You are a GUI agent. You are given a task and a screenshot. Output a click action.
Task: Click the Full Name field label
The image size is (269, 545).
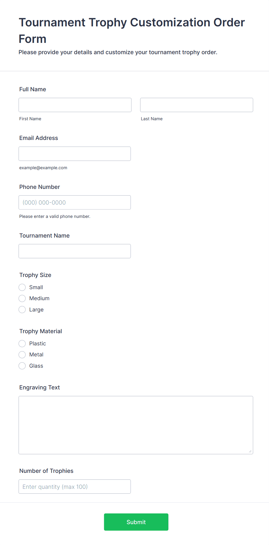click(x=33, y=89)
